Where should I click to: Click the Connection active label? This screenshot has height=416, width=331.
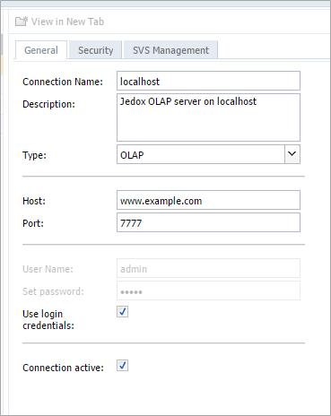(63, 368)
